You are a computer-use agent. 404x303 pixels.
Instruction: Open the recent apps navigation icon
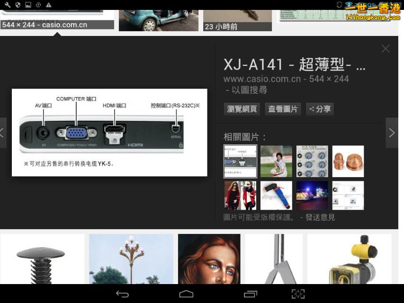[251, 294]
